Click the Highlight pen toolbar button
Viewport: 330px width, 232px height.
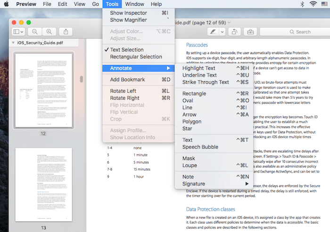coord(213,32)
